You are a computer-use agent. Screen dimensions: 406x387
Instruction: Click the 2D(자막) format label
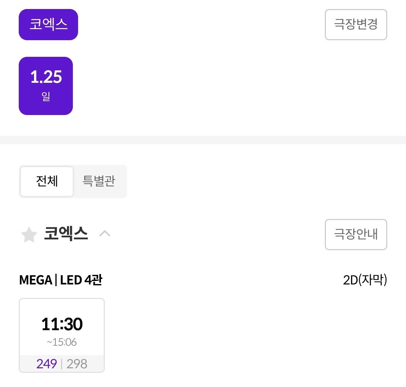365,280
